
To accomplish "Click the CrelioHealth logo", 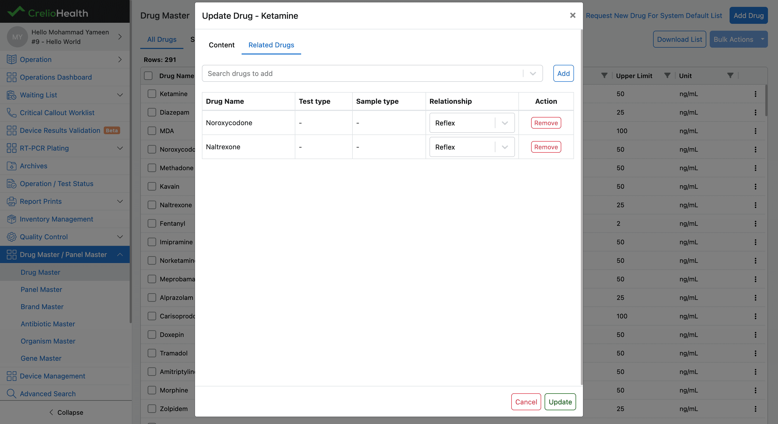I will point(48,12).
